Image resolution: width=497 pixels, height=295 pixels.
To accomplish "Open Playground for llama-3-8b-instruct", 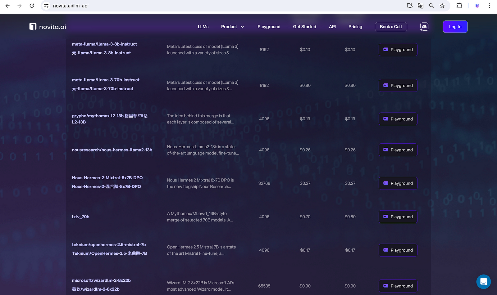I will (398, 50).
